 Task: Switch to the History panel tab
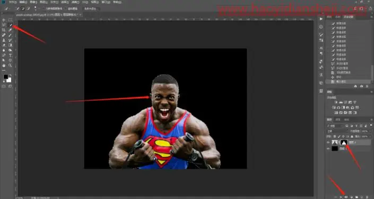coord(348,16)
